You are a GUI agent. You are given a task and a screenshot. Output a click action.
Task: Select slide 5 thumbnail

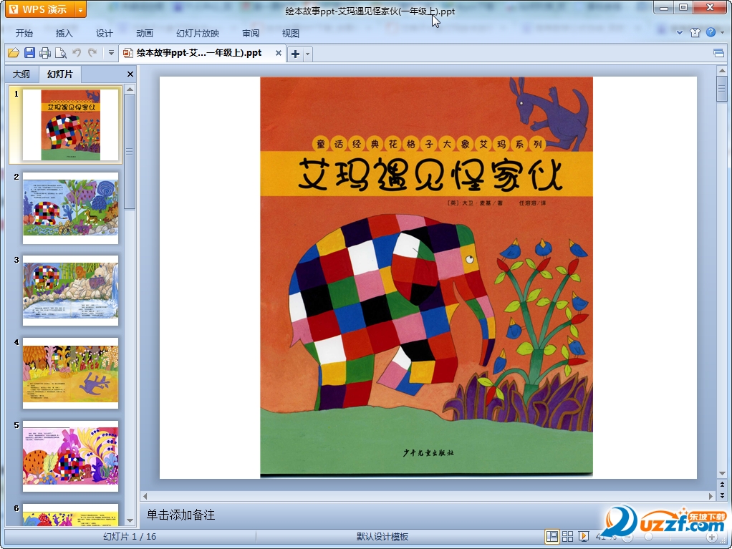coord(70,457)
